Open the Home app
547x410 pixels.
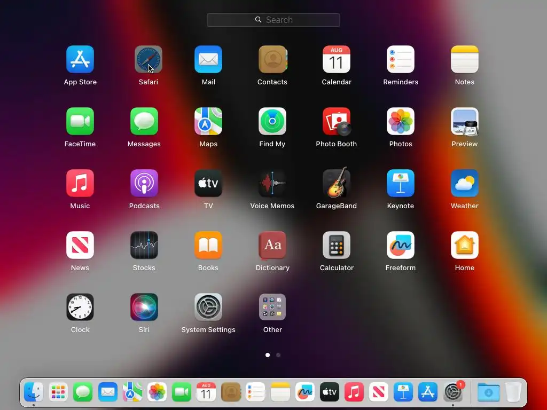coord(465,245)
